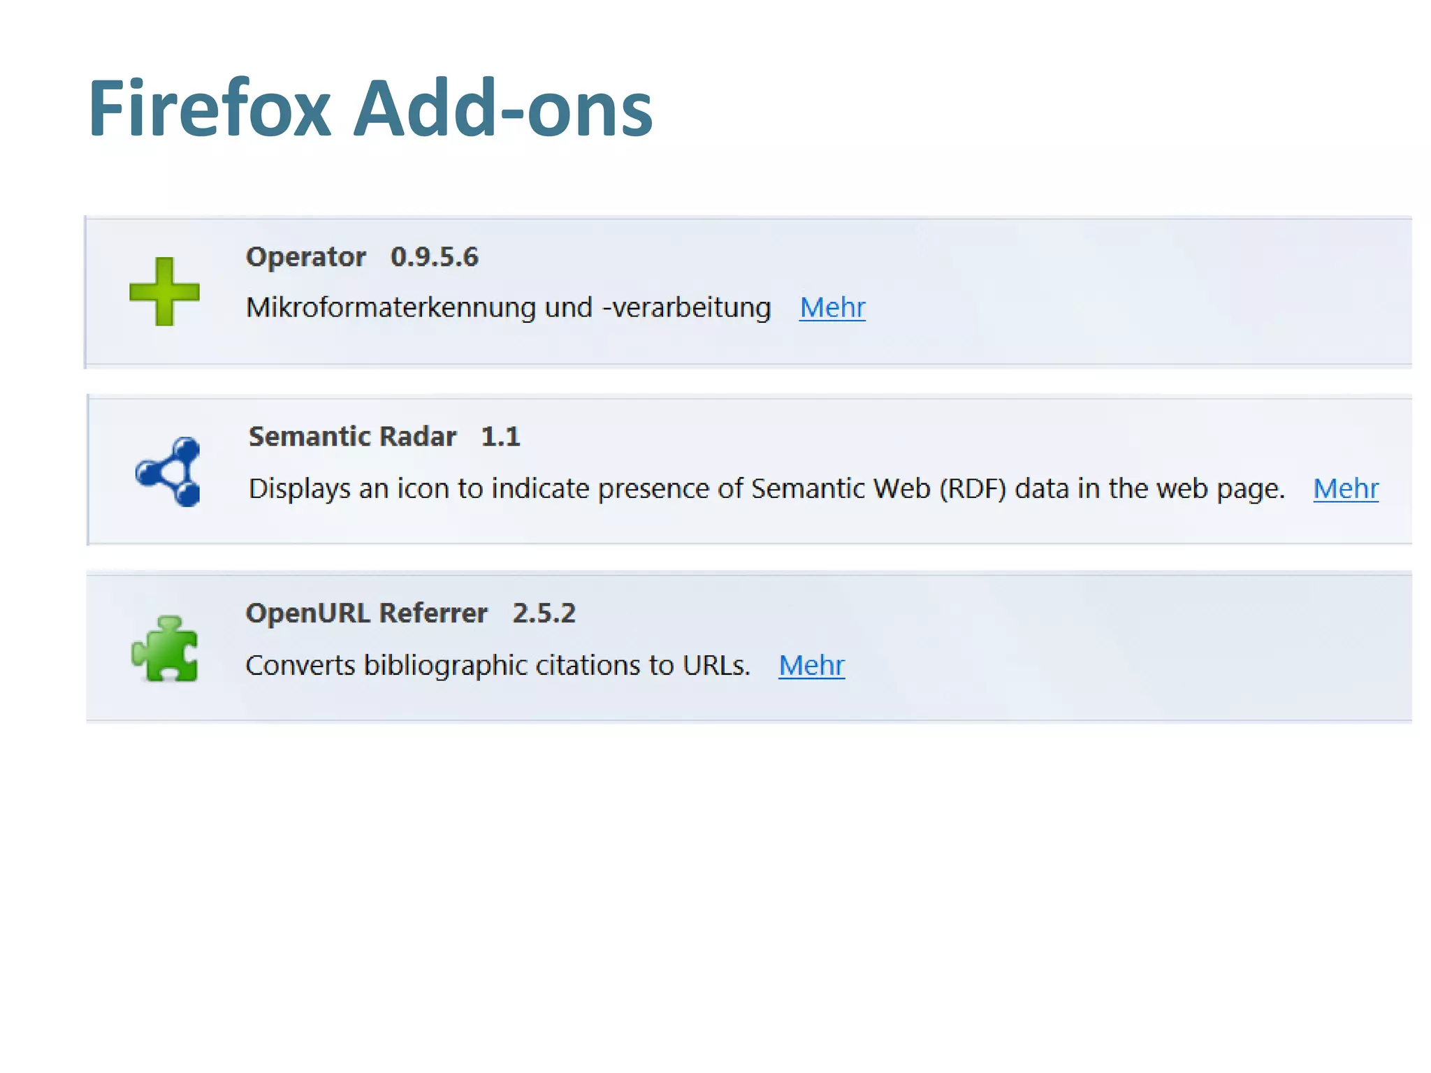Select the Semantic Radar add-on title
Screen dimensions: 1431x1073
pyautogui.click(x=352, y=437)
